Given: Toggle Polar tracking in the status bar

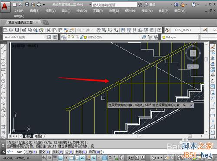Looking at the screenshot, I should pos(66,158).
